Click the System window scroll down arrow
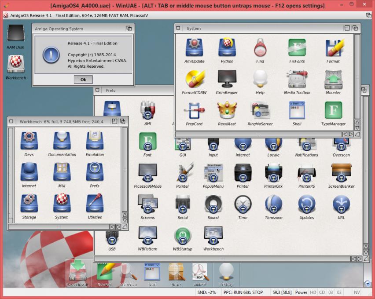 357,128
